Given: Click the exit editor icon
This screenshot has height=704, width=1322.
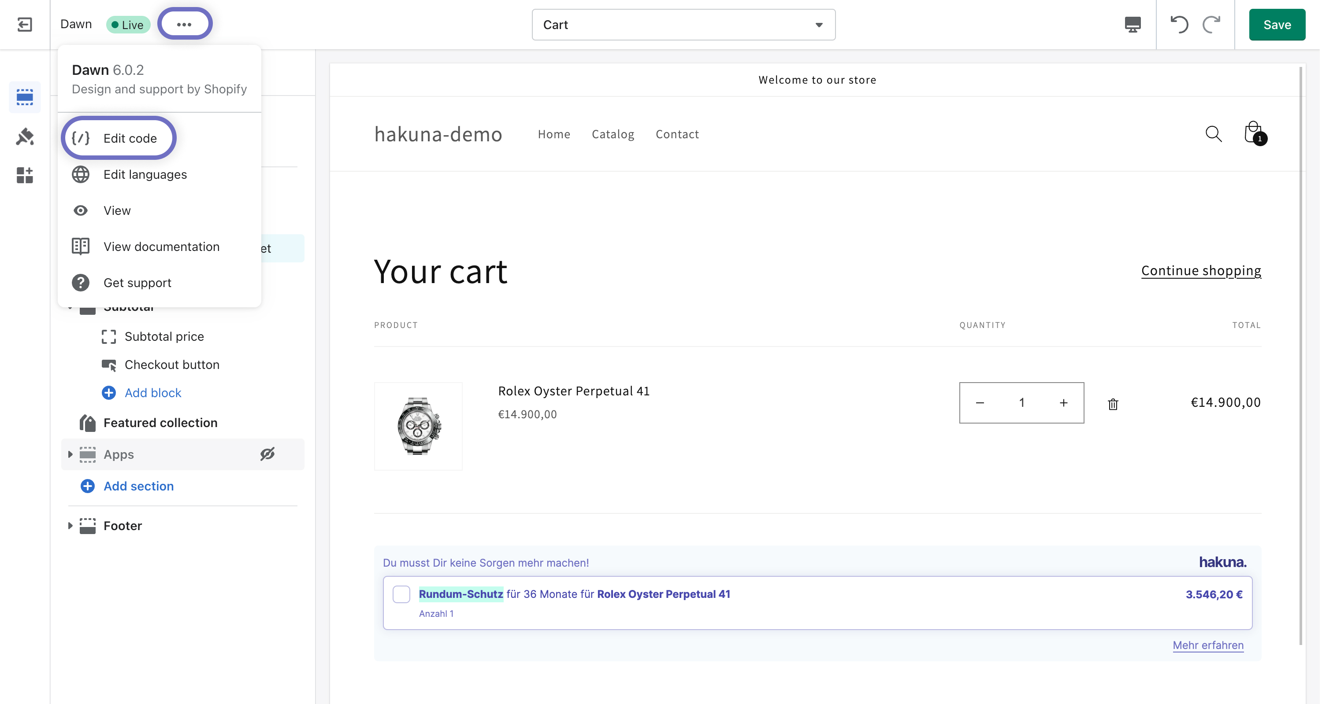Looking at the screenshot, I should coord(24,24).
